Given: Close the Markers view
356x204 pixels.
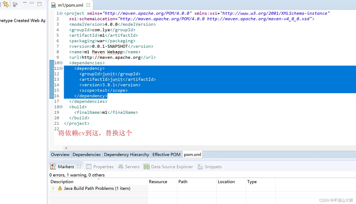Looking at the screenshot, I should pyautogui.click(x=79, y=167).
